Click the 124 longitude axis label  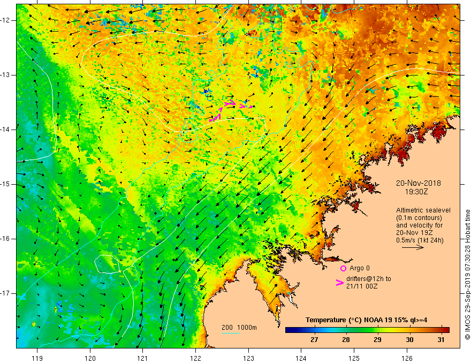pyautogui.click(x=301, y=358)
